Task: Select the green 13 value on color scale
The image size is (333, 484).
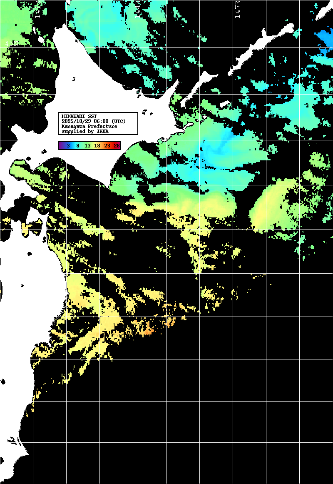Action: [87, 145]
